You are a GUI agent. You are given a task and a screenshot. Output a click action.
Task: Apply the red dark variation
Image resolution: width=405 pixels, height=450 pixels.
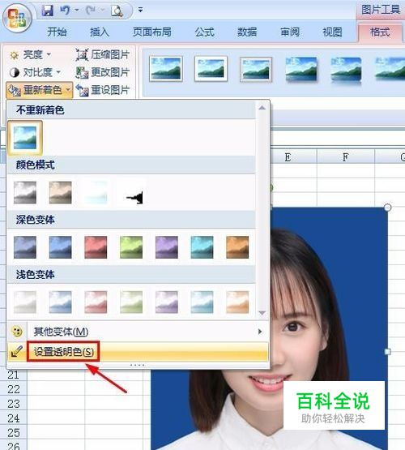(96, 247)
